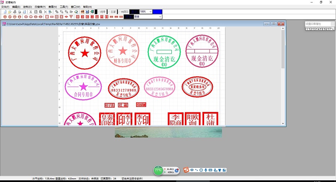Save the current stamp document
The image size is (336, 182).
click(x=15, y=12)
